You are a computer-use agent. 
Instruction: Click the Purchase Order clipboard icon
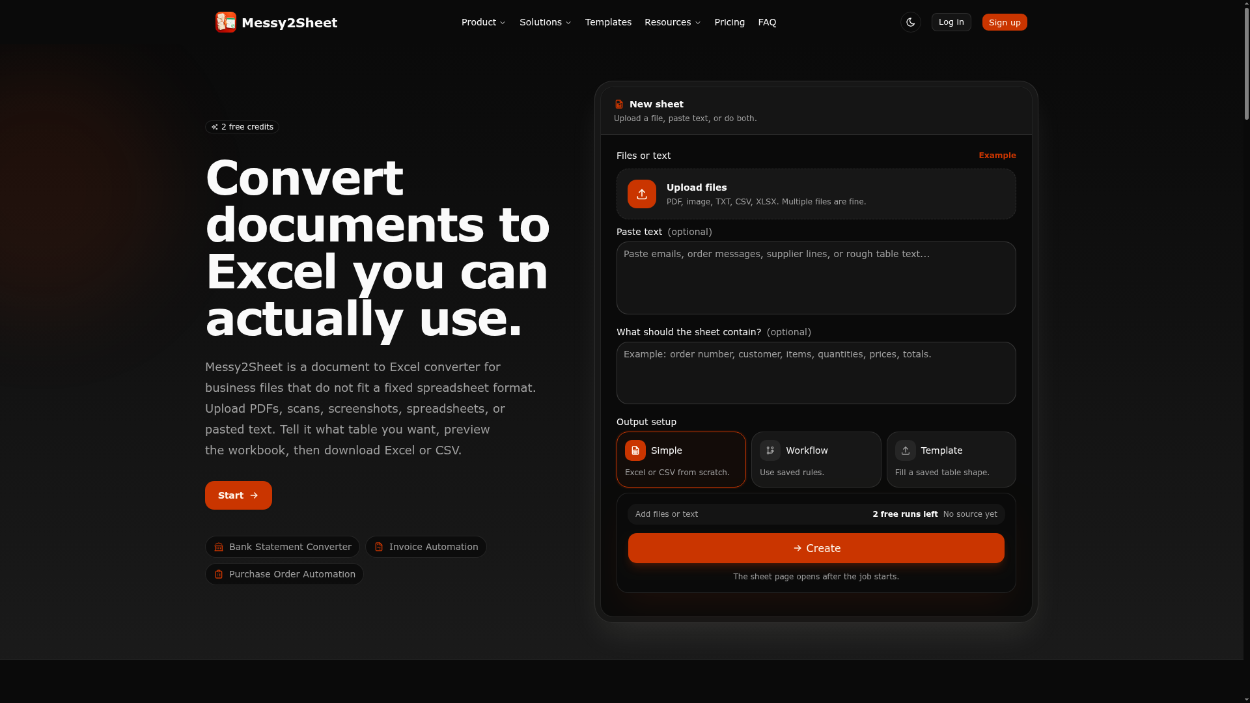219,574
